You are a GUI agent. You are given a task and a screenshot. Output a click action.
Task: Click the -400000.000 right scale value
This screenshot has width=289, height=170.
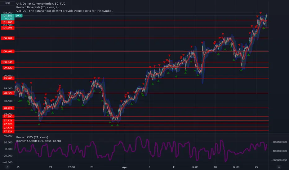click(279, 151)
